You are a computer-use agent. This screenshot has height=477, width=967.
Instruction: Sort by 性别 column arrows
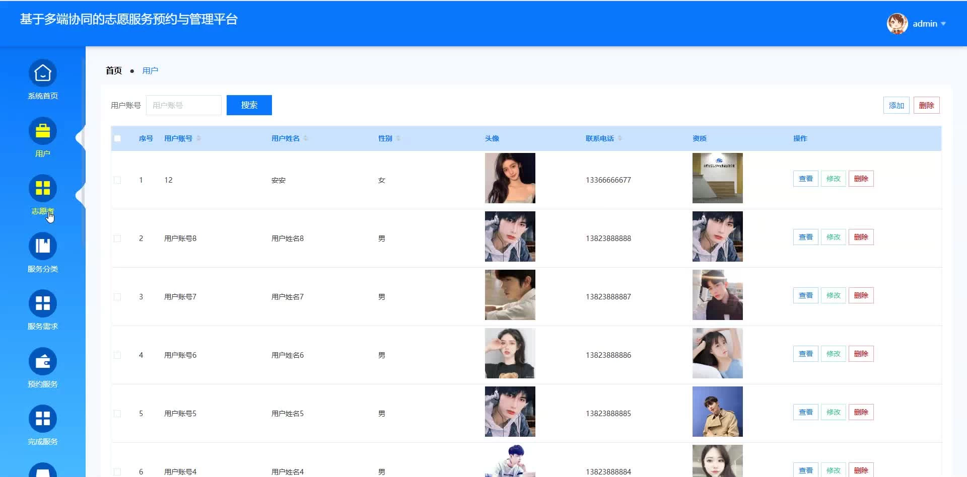pyautogui.click(x=398, y=138)
